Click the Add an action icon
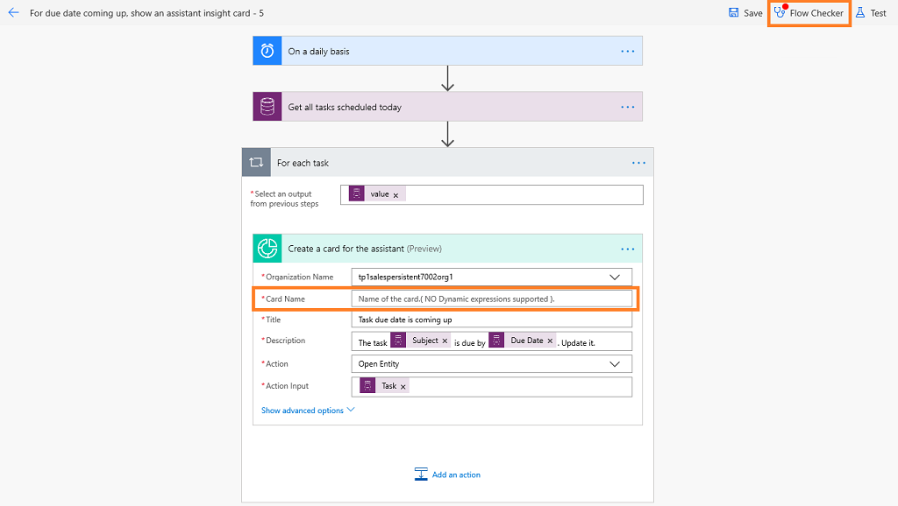 [x=421, y=474]
